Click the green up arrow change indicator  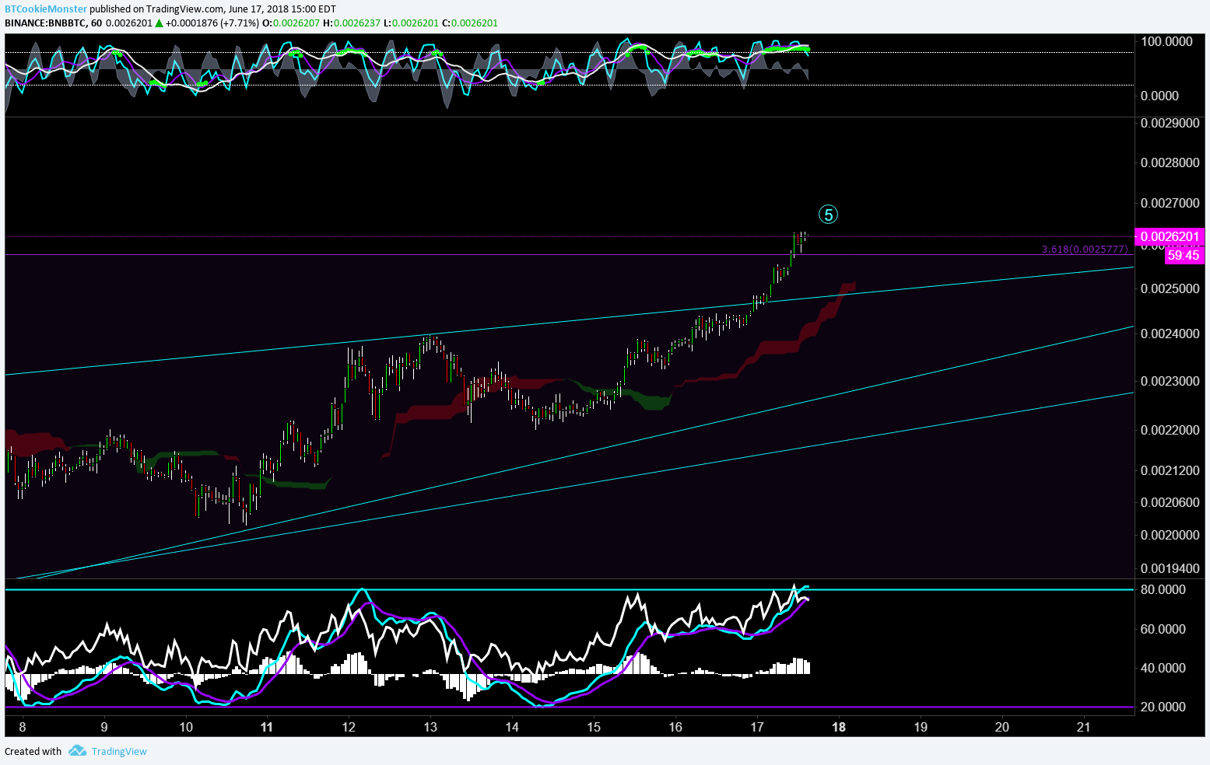[x=159, y=23]
